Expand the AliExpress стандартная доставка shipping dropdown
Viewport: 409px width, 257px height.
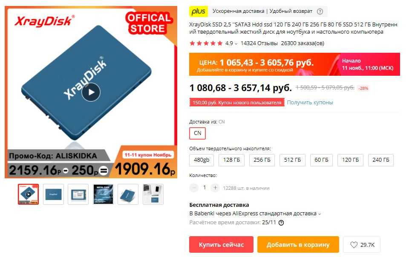319,214
